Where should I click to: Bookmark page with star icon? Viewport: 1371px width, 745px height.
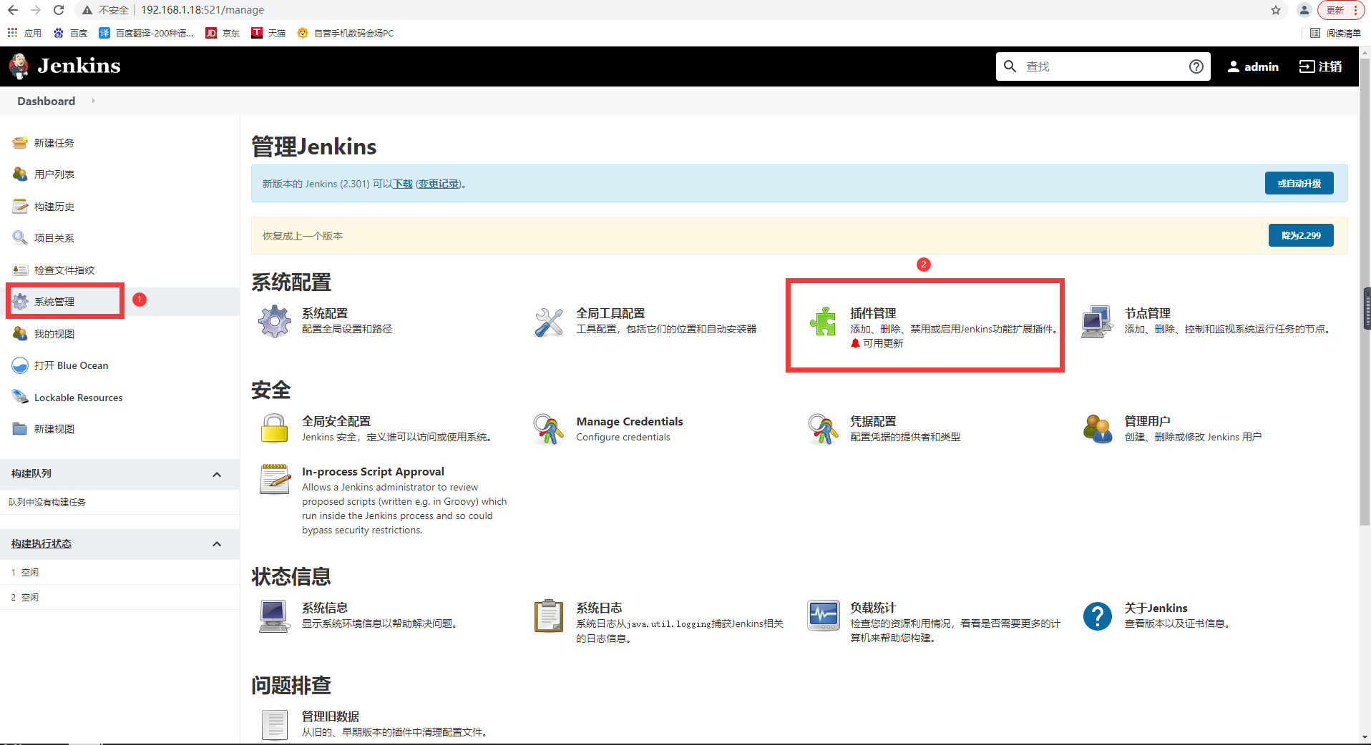(1275, 10)
